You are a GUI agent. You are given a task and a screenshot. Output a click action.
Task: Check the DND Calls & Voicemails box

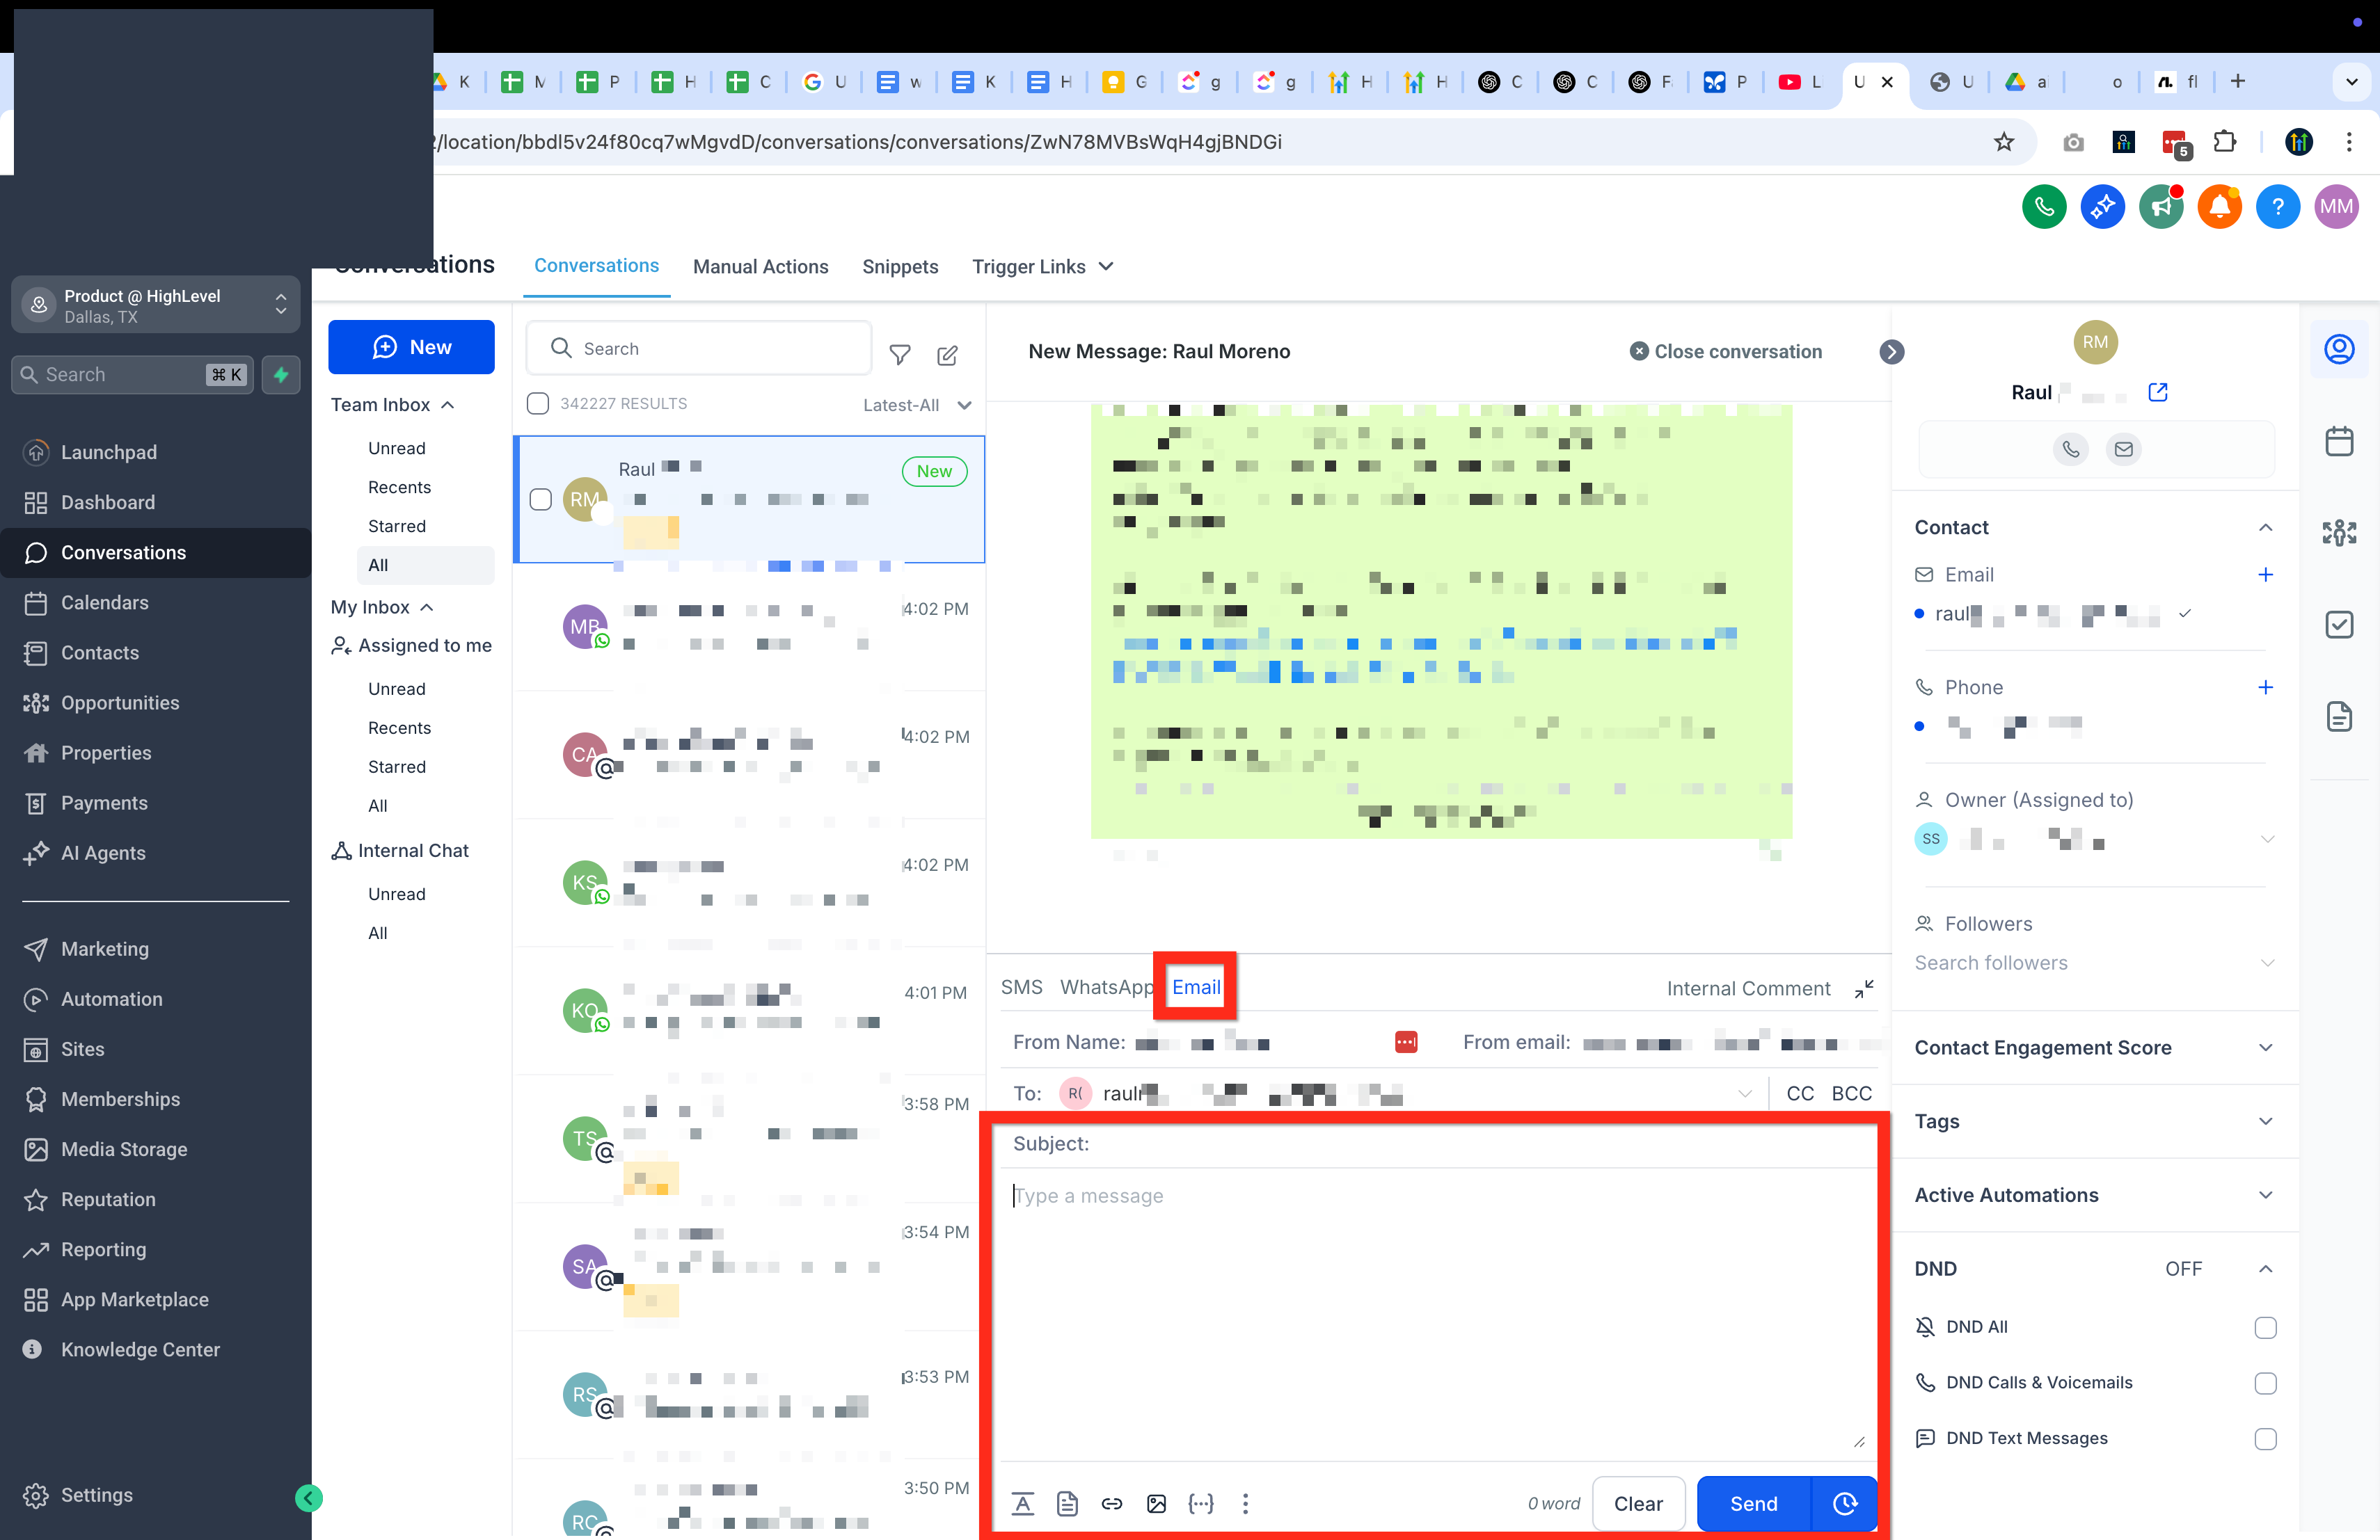coord(2265,1383)
